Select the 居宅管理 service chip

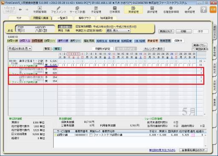click(x=152, y=41)
